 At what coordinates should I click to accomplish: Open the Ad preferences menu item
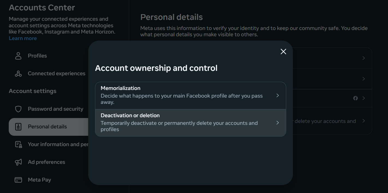(46, 162)
